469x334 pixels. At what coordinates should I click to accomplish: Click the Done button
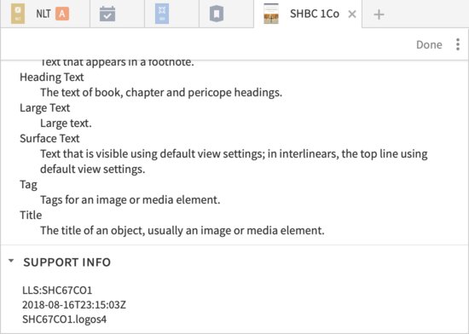tap(429, 44)
